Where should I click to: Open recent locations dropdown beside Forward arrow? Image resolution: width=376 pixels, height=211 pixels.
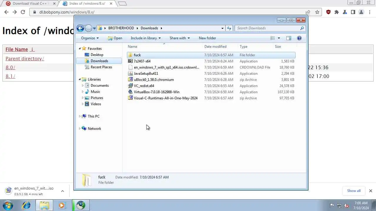point(94,28)
